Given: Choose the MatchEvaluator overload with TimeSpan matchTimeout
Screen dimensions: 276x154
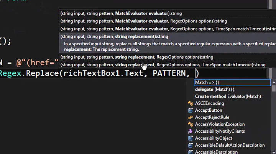Looking at the screenshot, I should (x=168, y=29).
